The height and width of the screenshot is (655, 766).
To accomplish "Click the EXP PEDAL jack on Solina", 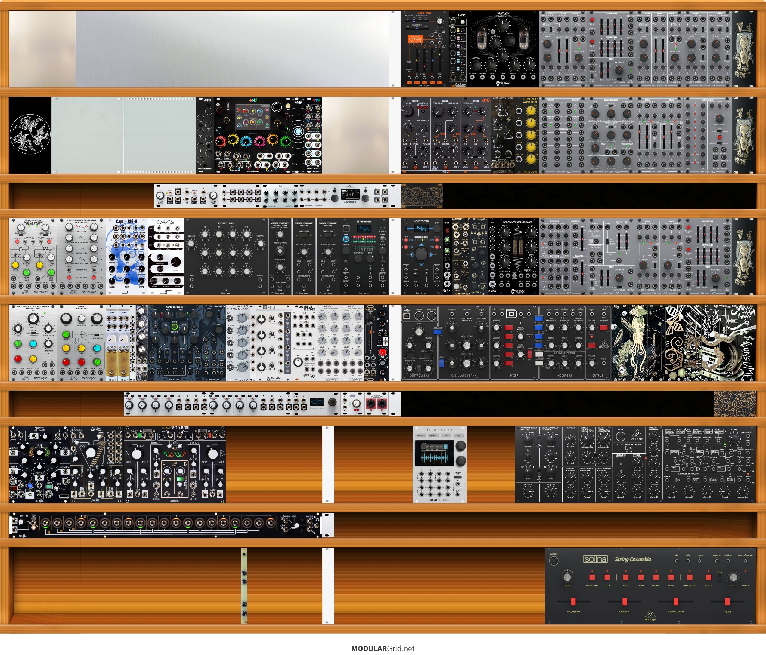I will (699, 561).
